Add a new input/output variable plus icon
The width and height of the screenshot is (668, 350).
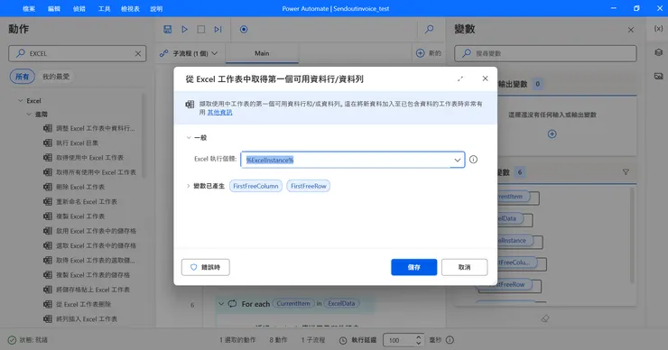coord(552,134)
